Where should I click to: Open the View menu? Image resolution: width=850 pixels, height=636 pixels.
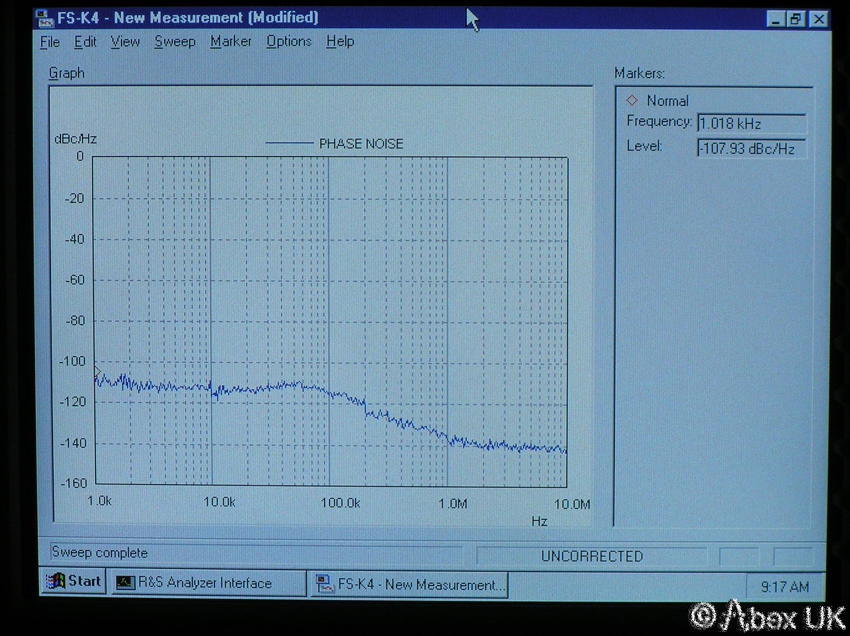point(125,42)
